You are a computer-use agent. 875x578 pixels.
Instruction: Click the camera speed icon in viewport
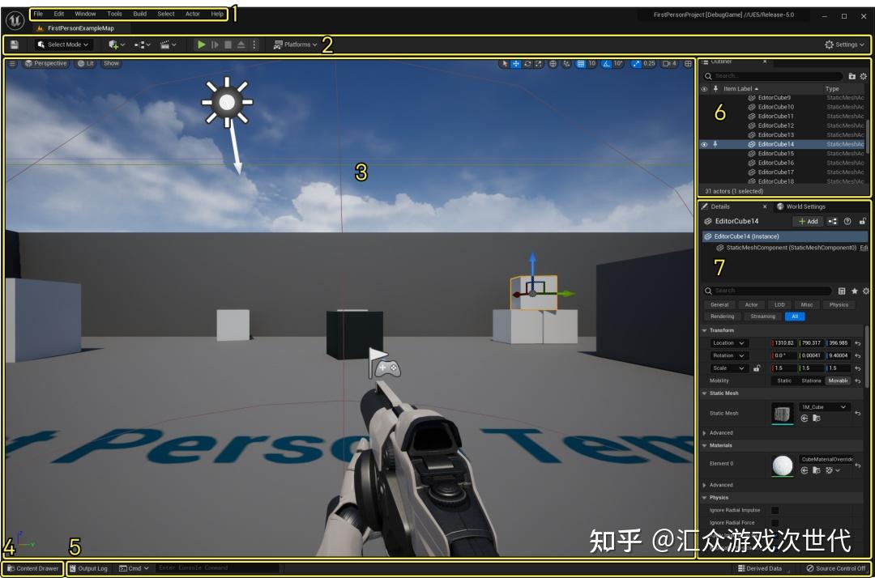pos(667,64)
